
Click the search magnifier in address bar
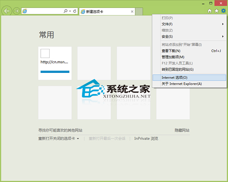pos(66,11)
